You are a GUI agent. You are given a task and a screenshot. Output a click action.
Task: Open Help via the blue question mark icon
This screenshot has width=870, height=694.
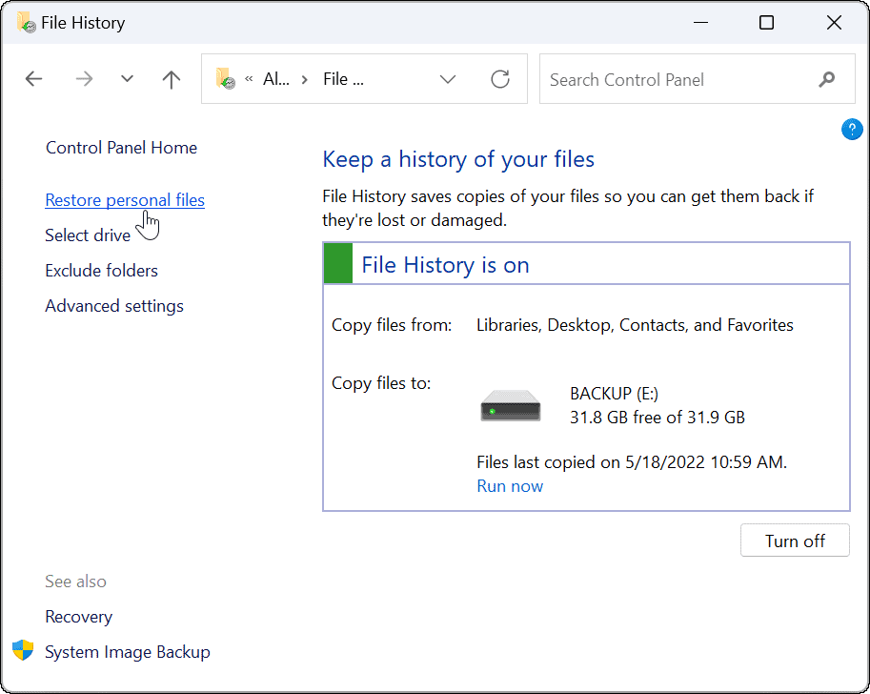pyautogui.click(x=851, y=129)
